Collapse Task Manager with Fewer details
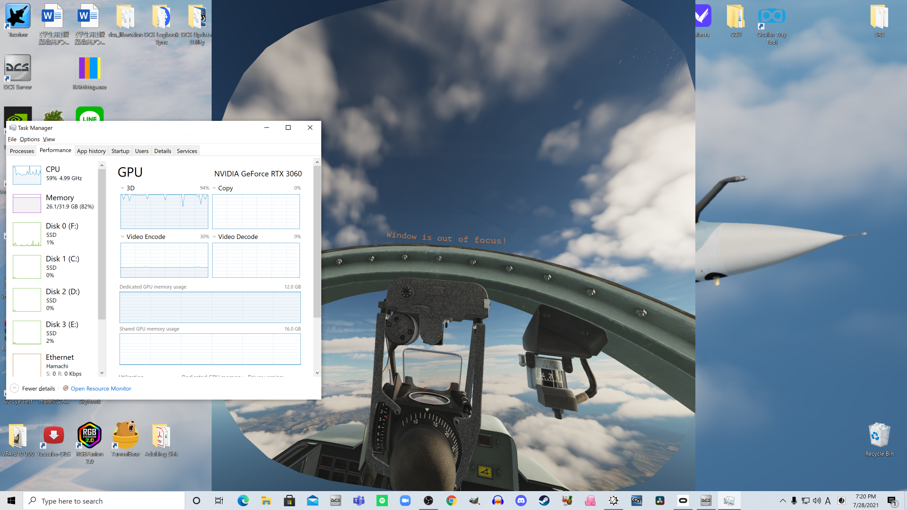Screen dimensions: 907x510 click(33, 389)
